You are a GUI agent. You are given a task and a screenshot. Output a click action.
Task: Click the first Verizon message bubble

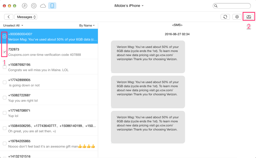pyautogui.click(x=148, y=57)
